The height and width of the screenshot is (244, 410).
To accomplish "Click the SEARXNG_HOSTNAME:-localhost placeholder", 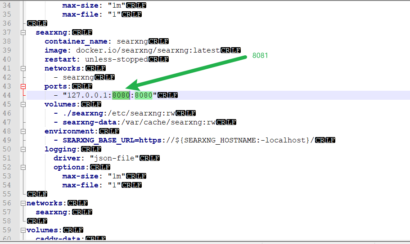I will click(x=244, y=140).
